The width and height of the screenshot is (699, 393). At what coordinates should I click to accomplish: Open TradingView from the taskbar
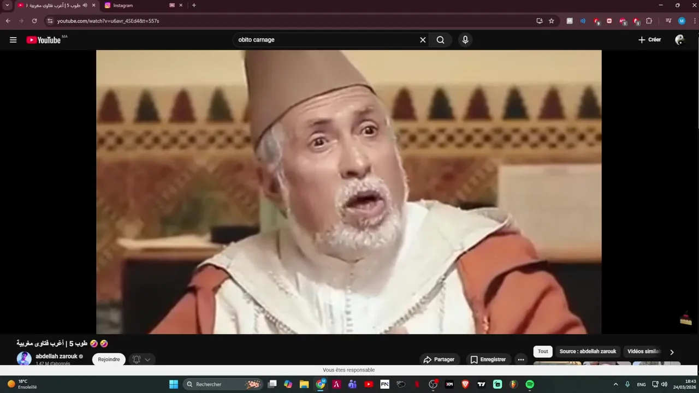tap(482, 384)
